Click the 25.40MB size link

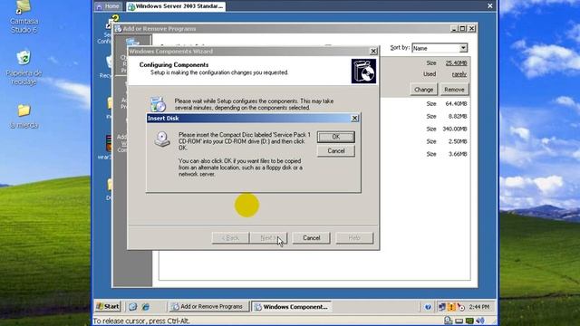[x=456, y=63]
